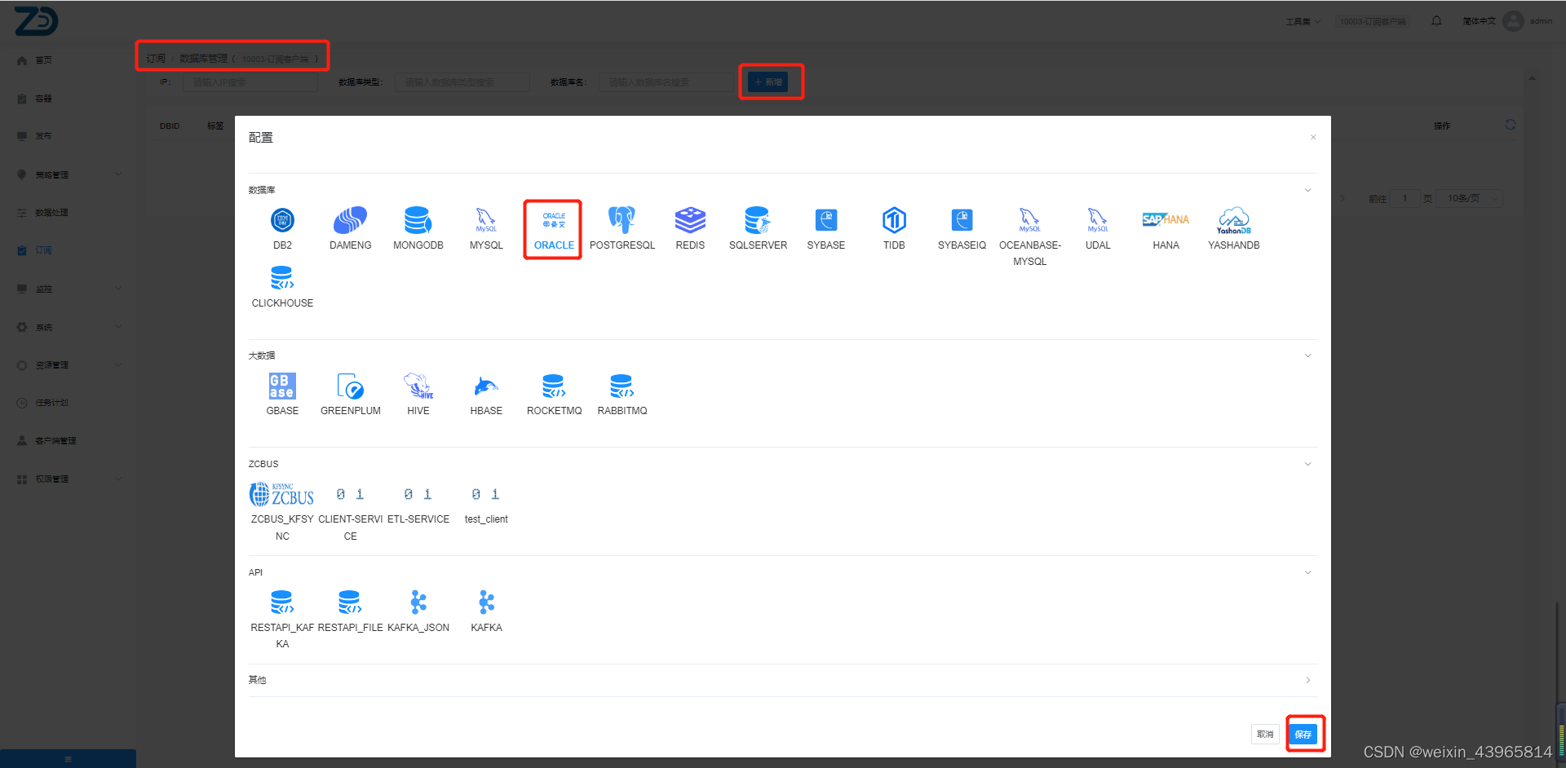
Task: Open the 任务计划 sidebar menu
Action: pos(51,403)
